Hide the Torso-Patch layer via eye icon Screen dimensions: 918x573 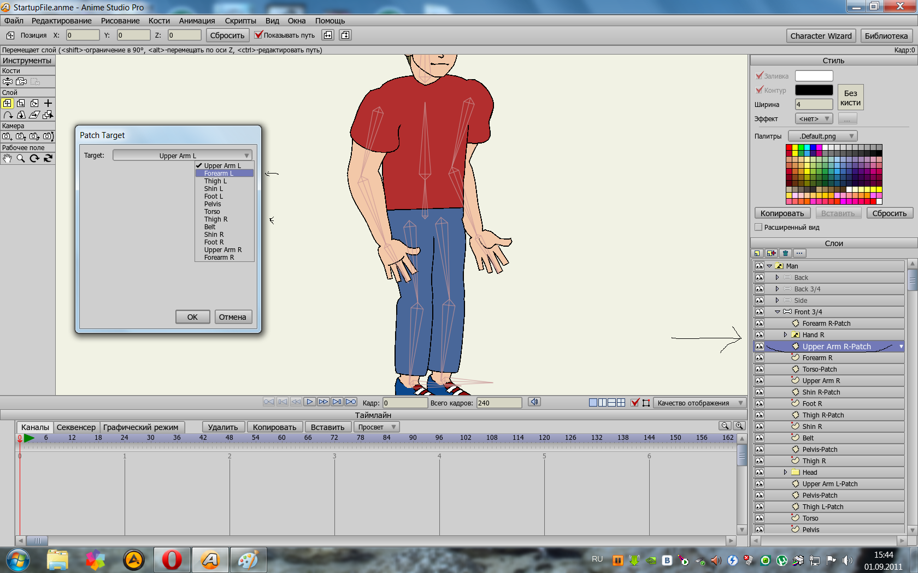point(759,369)
